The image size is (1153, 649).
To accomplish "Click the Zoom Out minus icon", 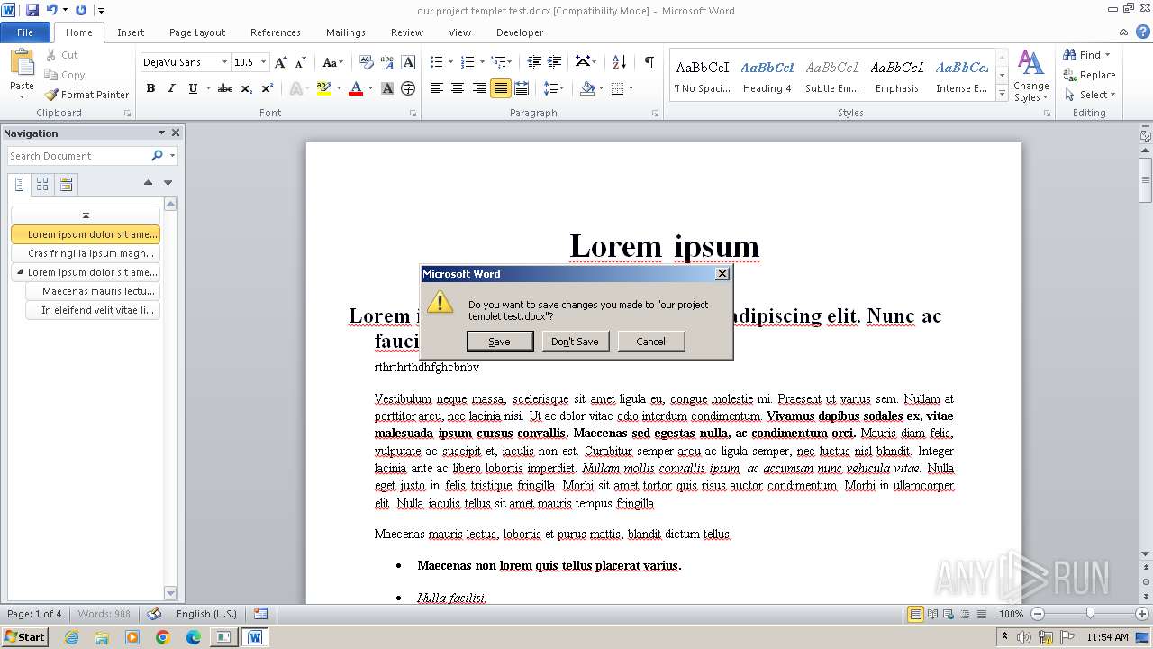I will click(1037, 614).
